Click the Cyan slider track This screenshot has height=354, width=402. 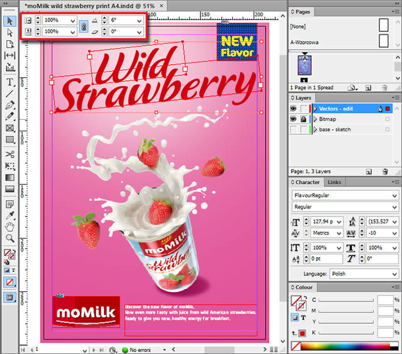pos(346,301)
